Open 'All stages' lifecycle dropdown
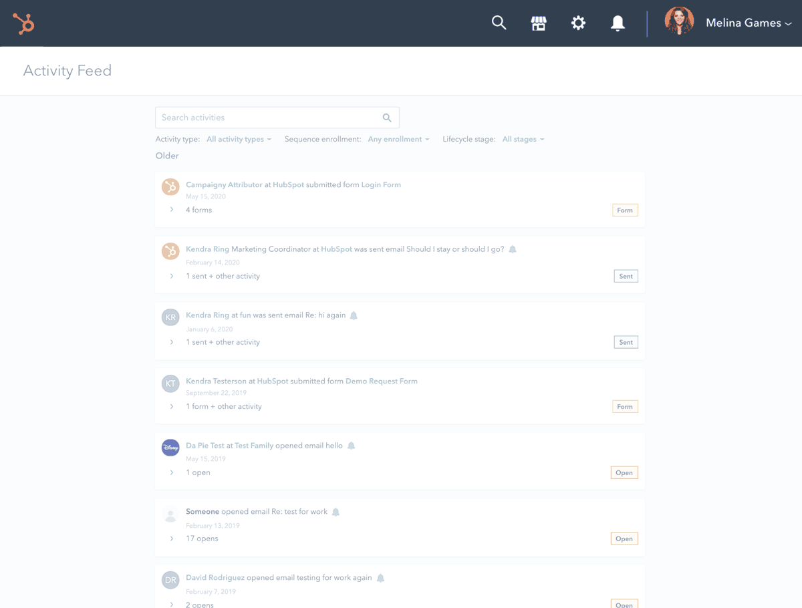This screenshot has width=802, height=608. pyautogui.click(x=523, y=139)
